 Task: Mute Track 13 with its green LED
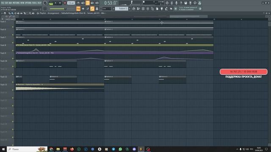click(13, 90)
